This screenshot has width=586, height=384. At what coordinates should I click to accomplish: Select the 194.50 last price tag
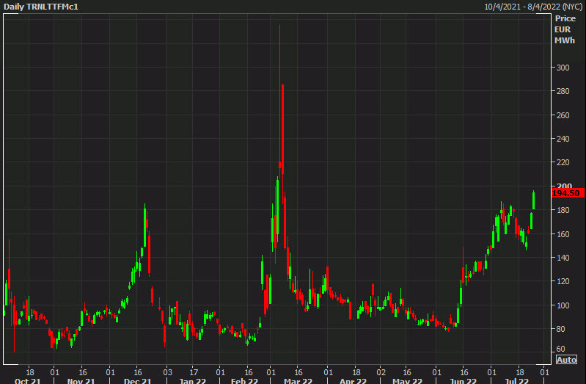(568, 193)
